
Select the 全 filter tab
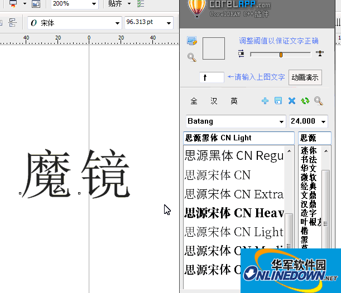[x=194, y=101]
